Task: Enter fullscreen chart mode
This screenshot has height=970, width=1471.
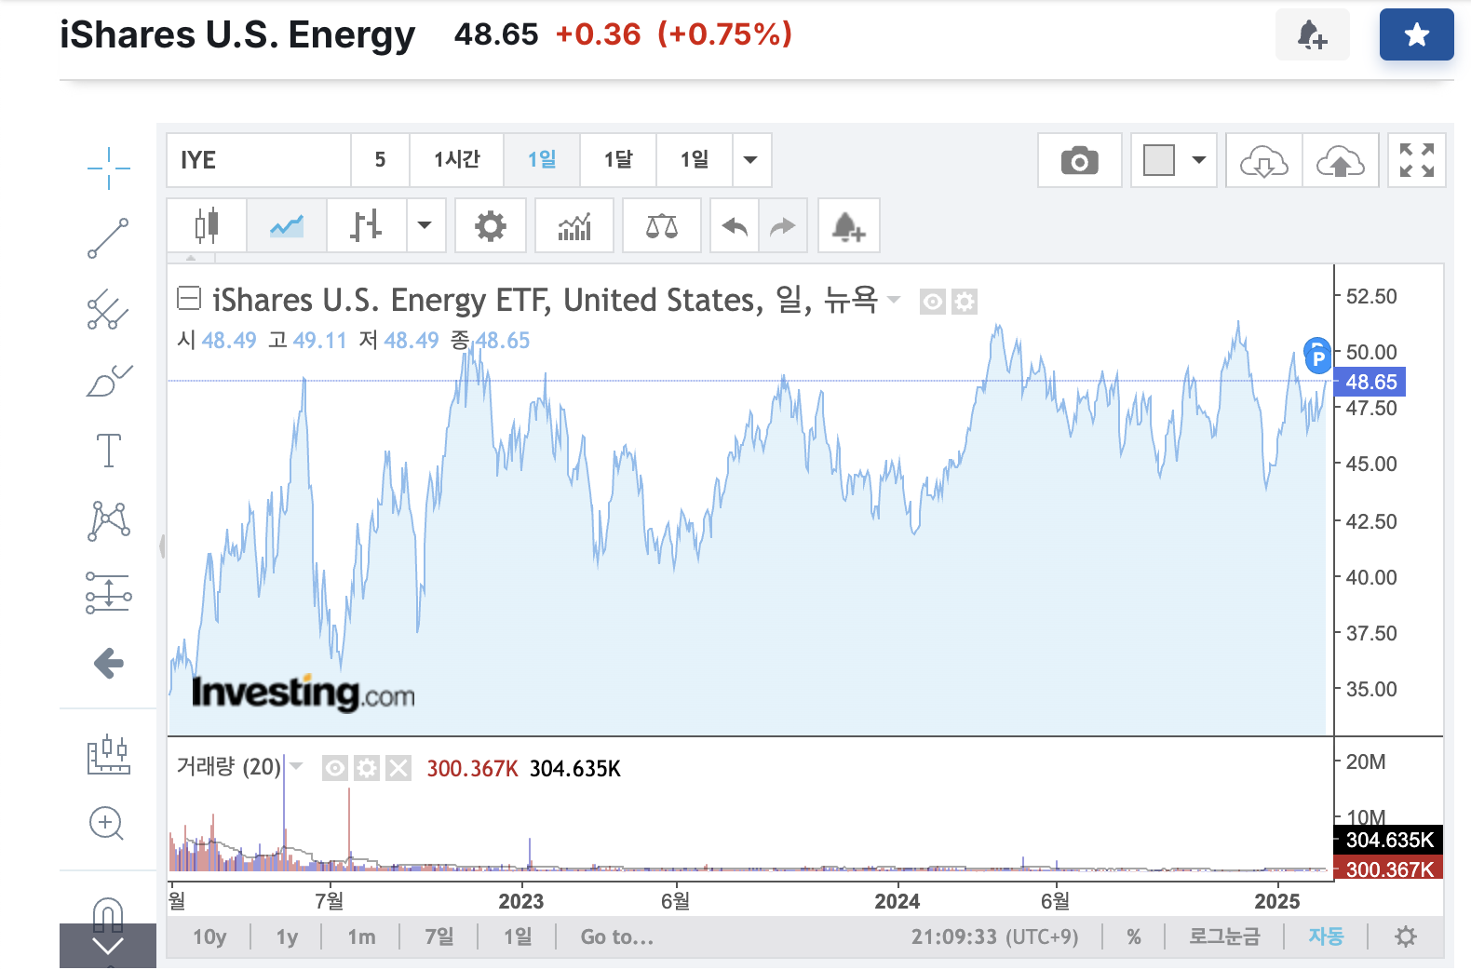Action: [x=1417, y=160]
